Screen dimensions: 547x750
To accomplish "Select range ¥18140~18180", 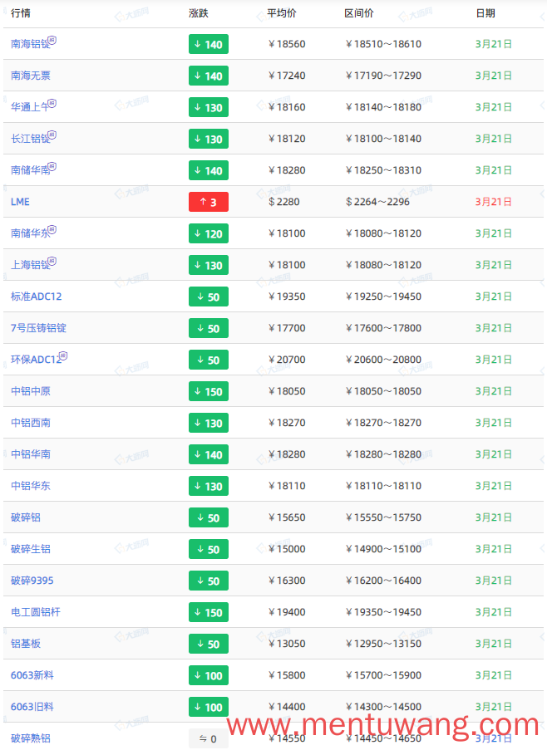I will tap(383, 107).
